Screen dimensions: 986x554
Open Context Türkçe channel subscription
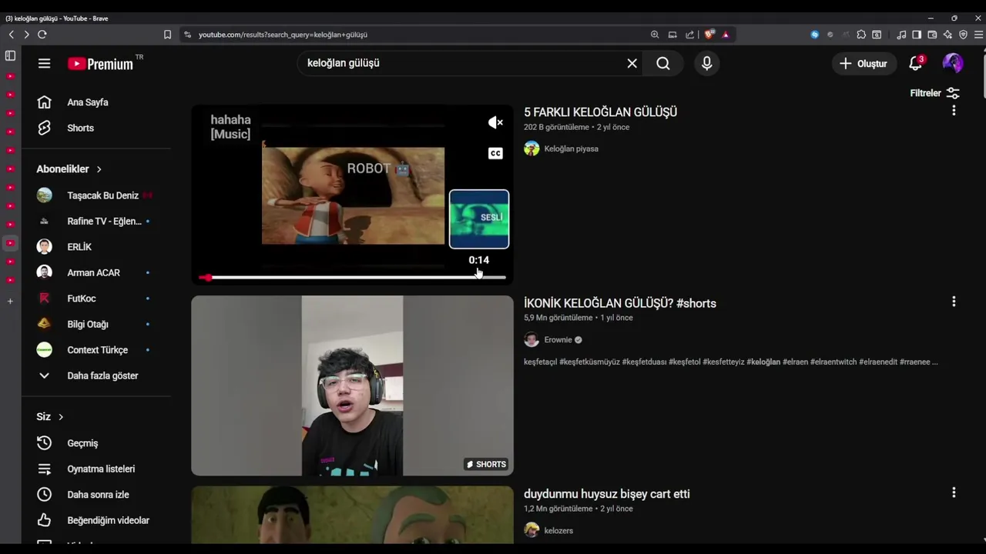click(96, 350)
